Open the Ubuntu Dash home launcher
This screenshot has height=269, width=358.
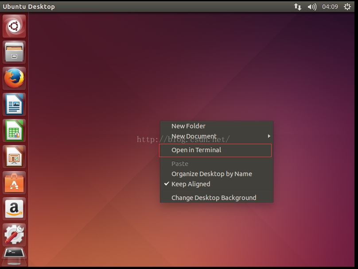pyautogui.click(x=14, y=26)
